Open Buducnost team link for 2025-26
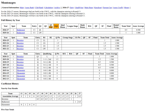 click(21, 33)
